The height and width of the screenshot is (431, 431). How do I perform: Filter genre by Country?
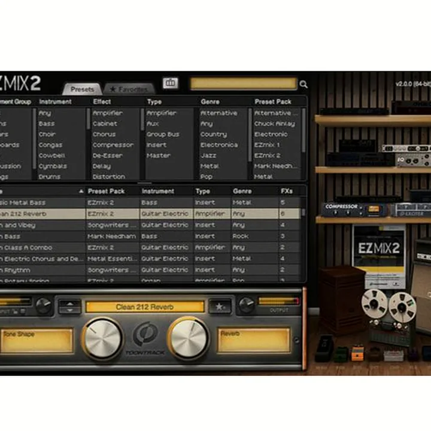pyautogui.click(x=214, y=135)
